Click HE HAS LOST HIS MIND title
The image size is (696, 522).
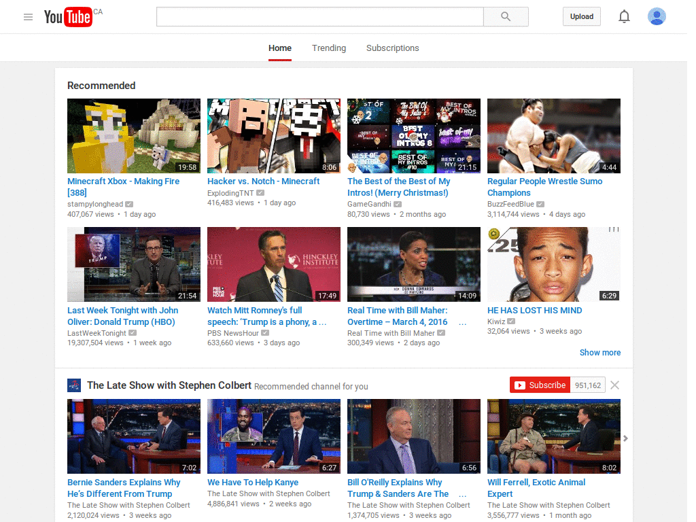coord(534,310)
